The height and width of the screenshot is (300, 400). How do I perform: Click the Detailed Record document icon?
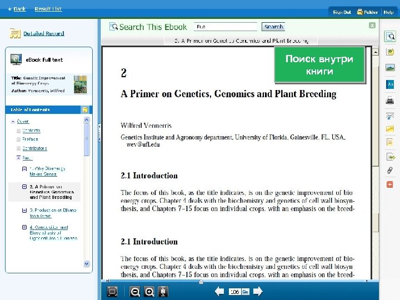pyautogui.click(x=15, y=33)
